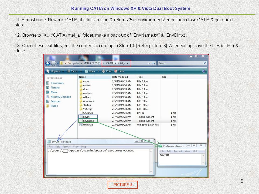Select the reffiles folder icon
259x194 pixels.
81,97
